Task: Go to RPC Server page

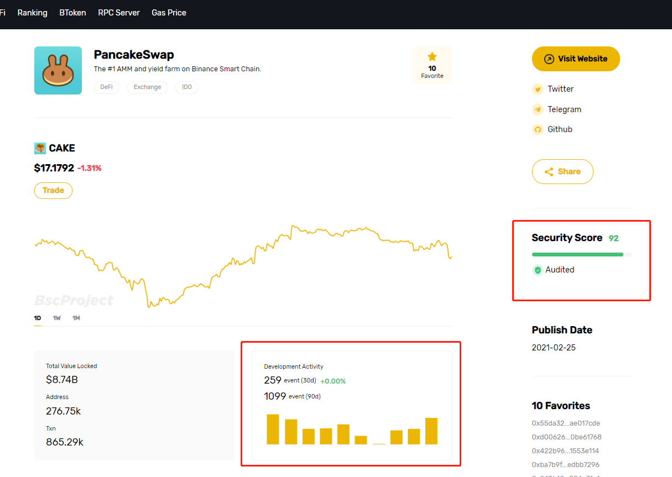Action: pyautogui.click(x=119, y=13)
